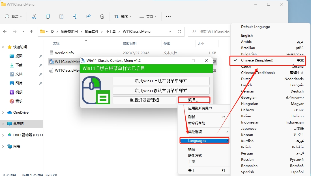The height and width of the screenshot is (176, 311).
Task: Choose 联系方式 in the menu
Action: (204, 156)
